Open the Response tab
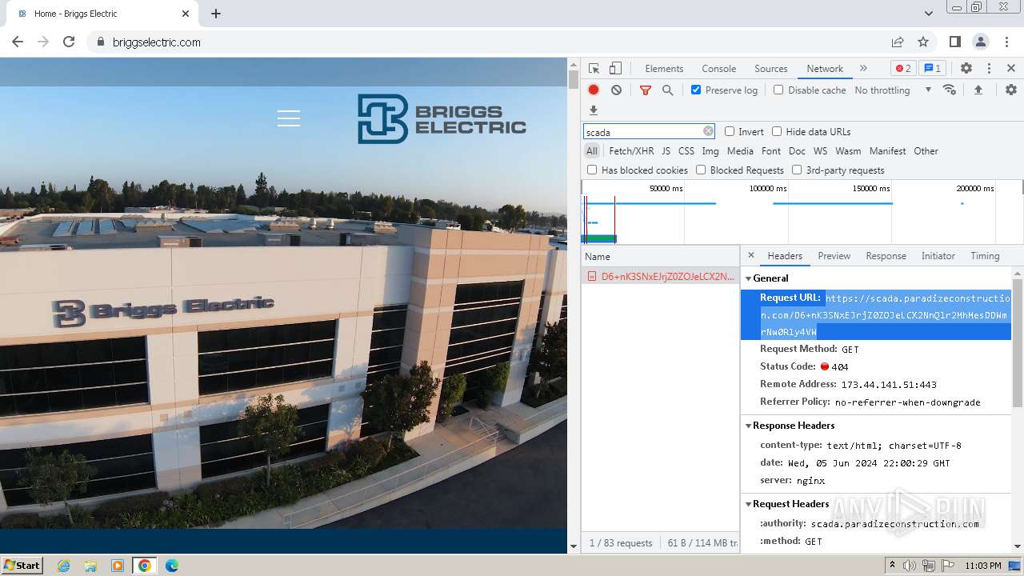 point(886,256)
